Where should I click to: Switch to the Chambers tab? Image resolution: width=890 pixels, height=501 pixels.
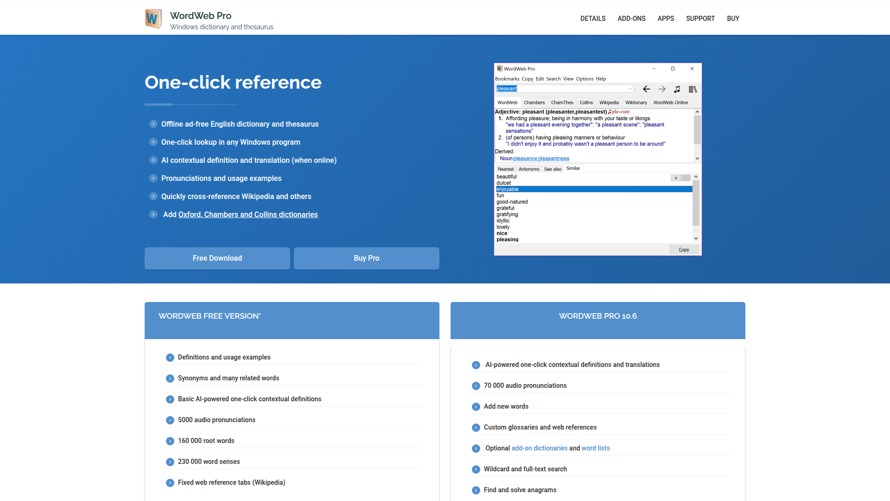coord(534,103)
